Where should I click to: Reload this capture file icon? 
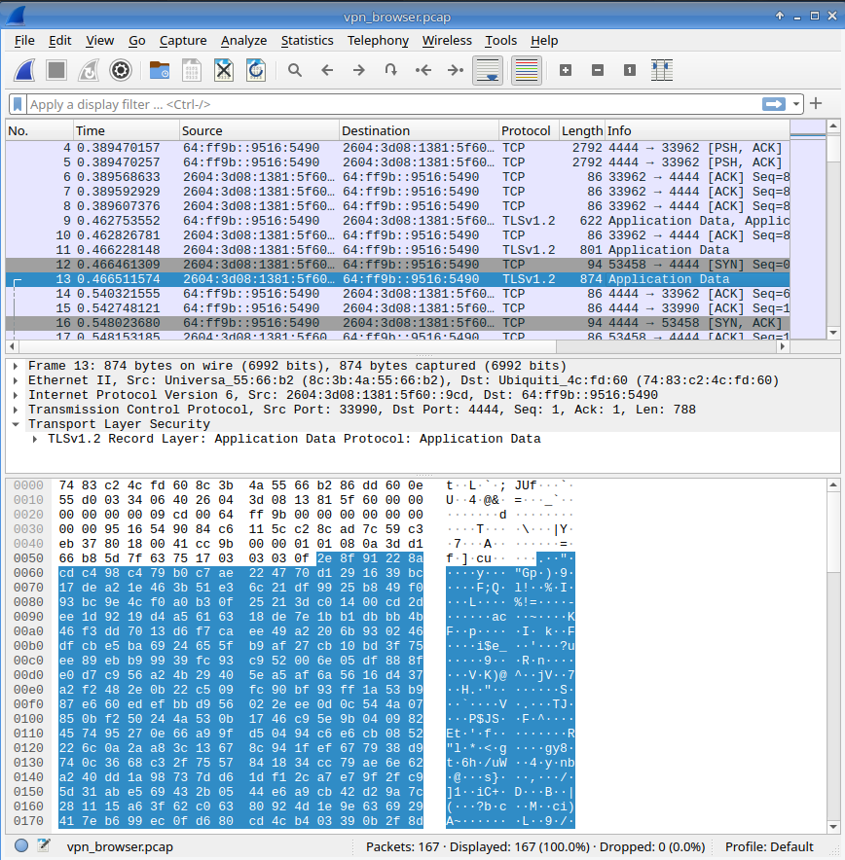pyautogui.click(x=256, y=70)
